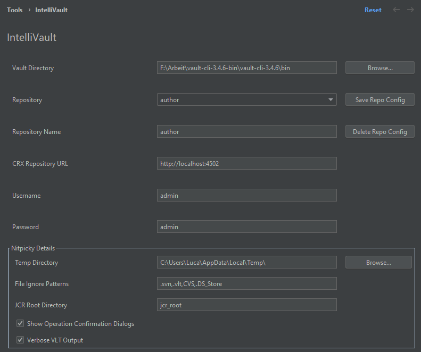Click the JCR Root Directory label
421x352 pixels.
click(x=41, y=305)
